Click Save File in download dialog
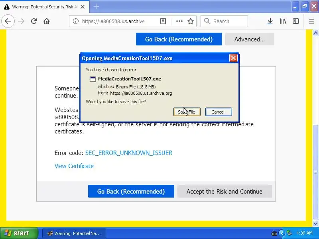Screen dimensions: 319x239 pos(187,112)
